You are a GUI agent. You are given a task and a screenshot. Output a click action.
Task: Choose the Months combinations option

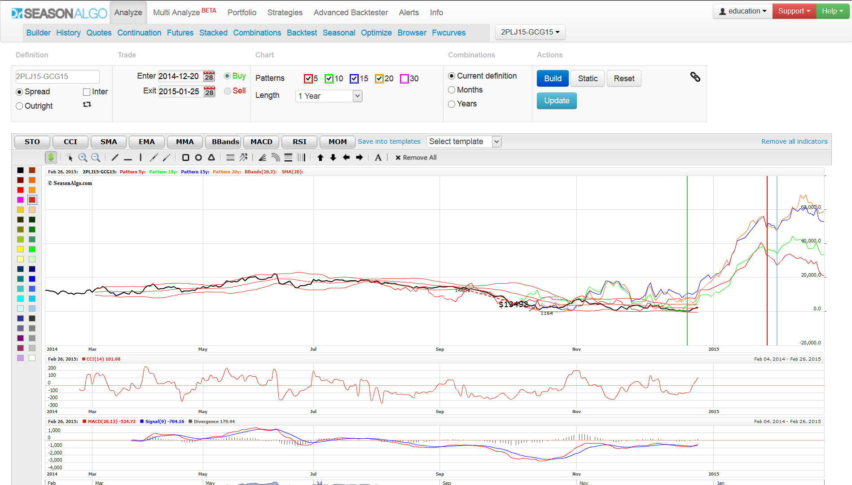pyautogui.click(x=452, y=90)
